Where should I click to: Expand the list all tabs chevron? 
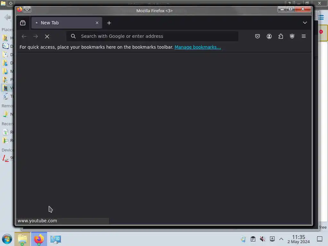pos(305,23)
